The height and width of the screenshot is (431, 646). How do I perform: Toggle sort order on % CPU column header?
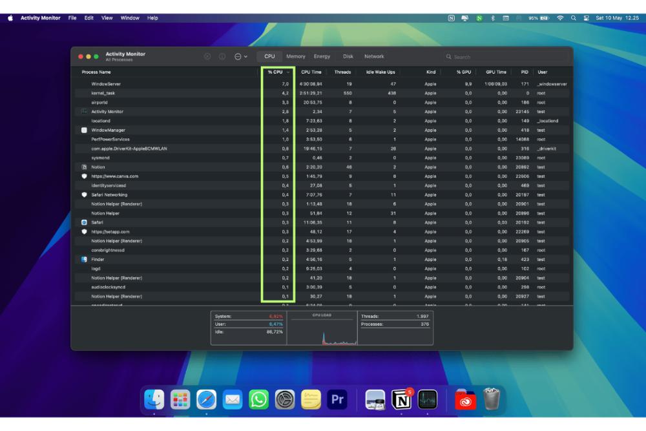(278, 72)
